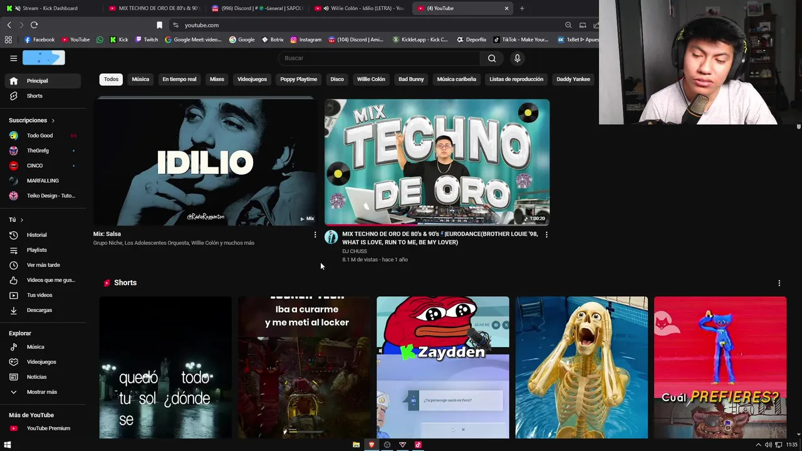The width and height of the screenshot is (802, 451).
Task: Open Descargas section
Action: 43,310
